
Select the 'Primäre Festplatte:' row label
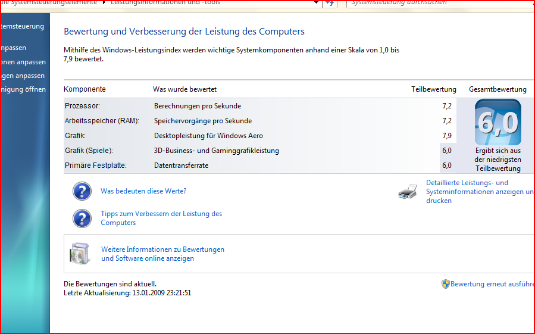pyautogui.click(x=96, y=166)
